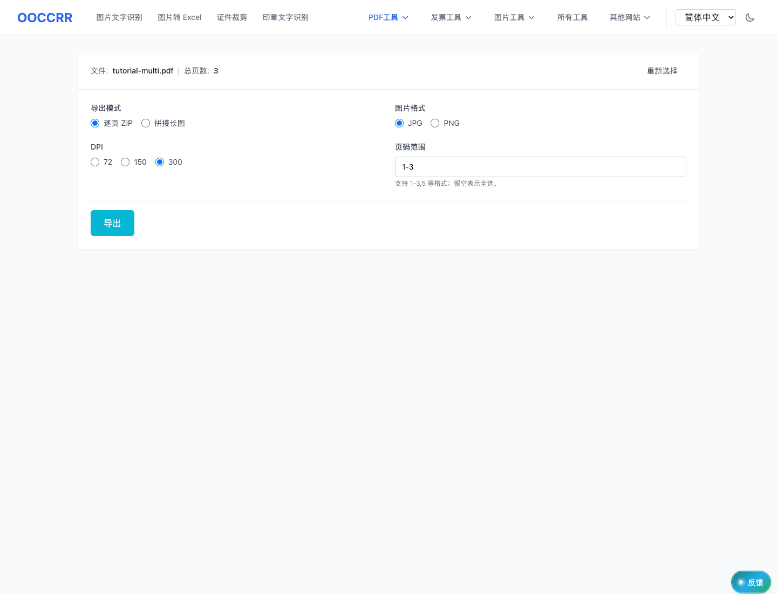Select 拼接长图 export mode

146,123
